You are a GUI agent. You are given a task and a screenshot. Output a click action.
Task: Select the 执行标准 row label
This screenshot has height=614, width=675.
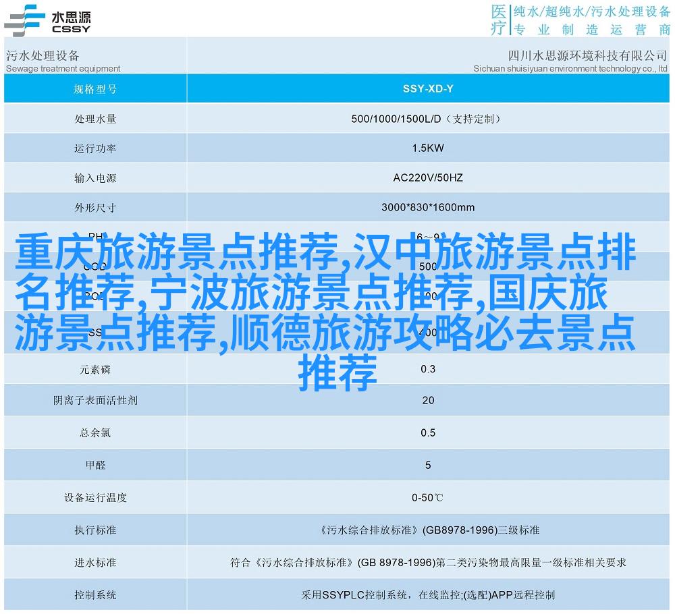click(x=96, y=530)
